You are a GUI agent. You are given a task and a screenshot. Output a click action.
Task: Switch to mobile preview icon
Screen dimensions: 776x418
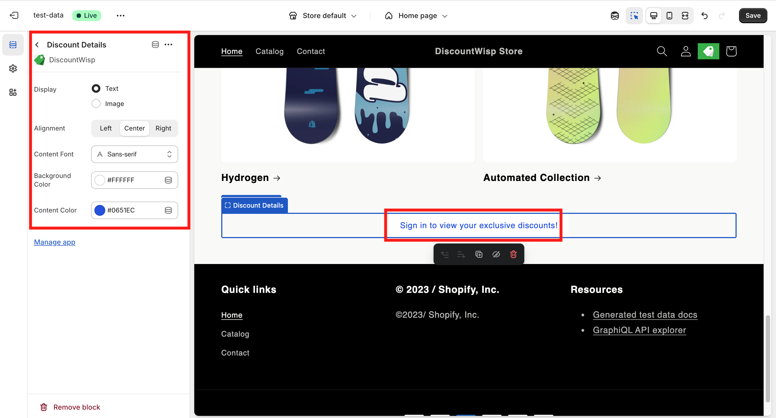669,16
